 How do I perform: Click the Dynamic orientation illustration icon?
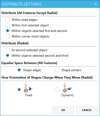[67, 88]
